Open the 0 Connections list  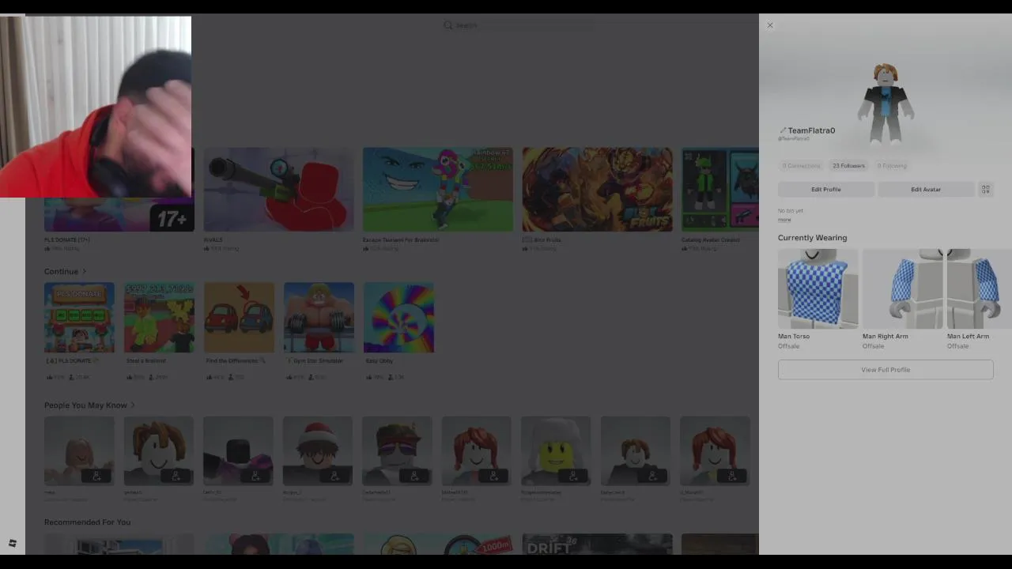tap(801, 166)
